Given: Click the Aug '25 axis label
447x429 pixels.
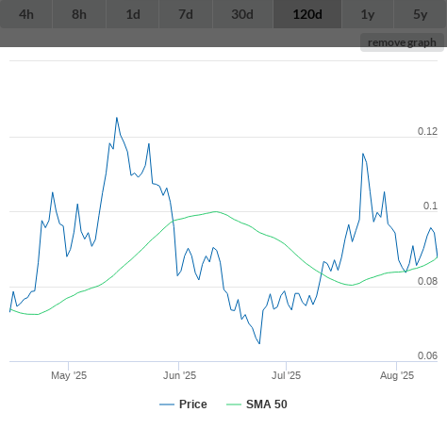Looking at the screenshot, I should [397, 375].
